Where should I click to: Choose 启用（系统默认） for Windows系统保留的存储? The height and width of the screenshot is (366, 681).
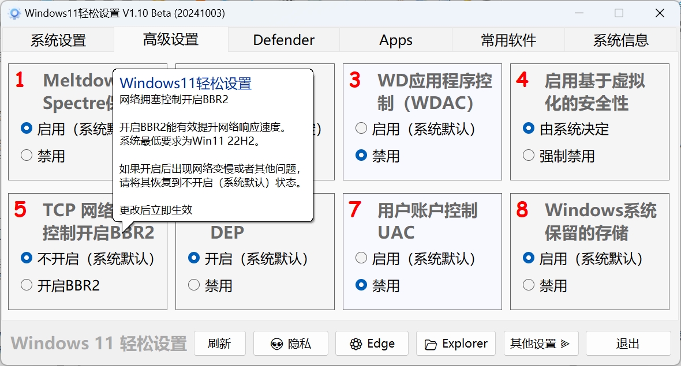coord(583,258)
